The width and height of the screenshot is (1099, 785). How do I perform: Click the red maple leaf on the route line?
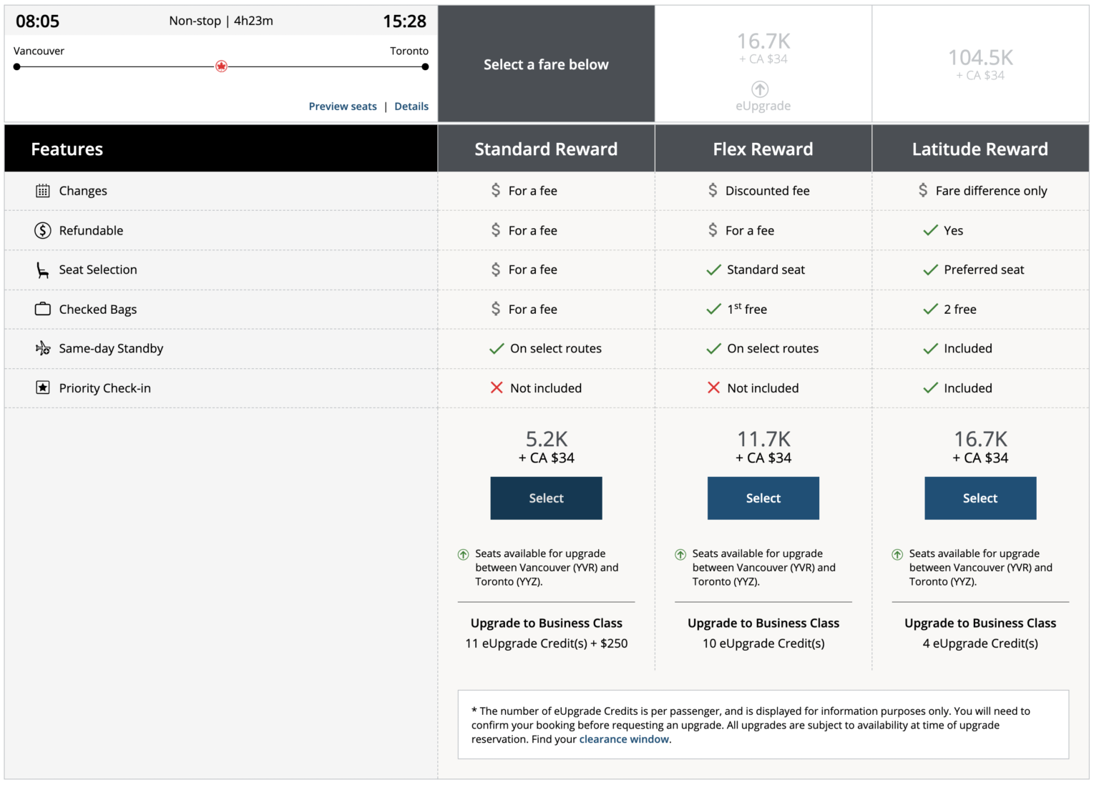coord(221,66)
